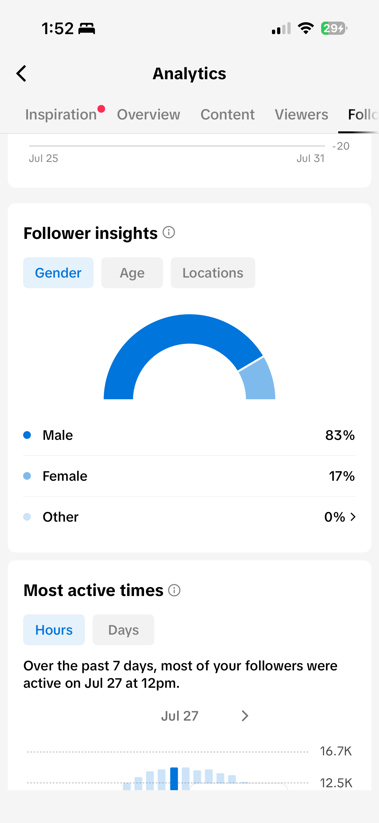
Task: Select the Locations filter chip
Action: pos(213,273)
